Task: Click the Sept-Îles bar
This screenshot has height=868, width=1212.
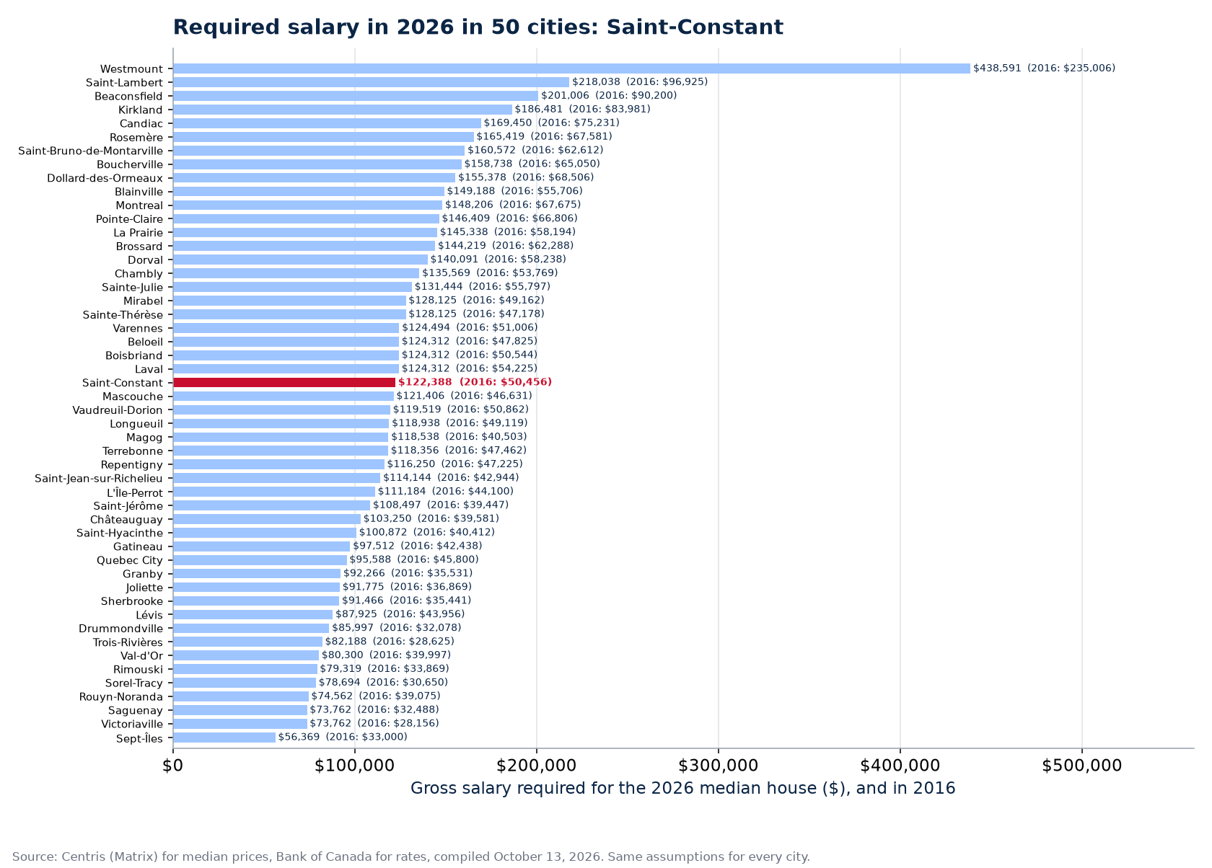Action: tap(224, 738)
